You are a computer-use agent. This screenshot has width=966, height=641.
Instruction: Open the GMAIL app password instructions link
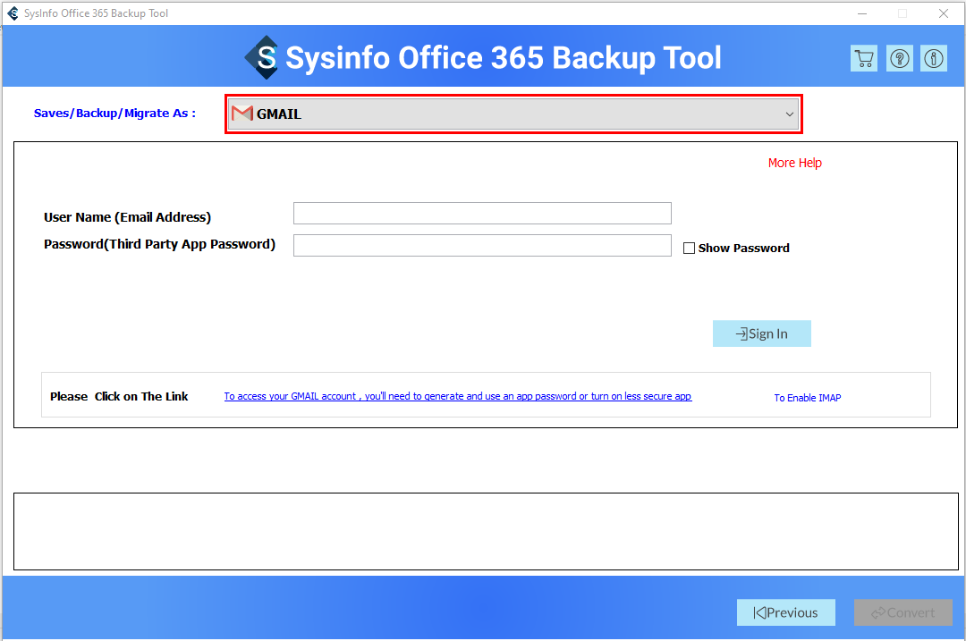458,396
